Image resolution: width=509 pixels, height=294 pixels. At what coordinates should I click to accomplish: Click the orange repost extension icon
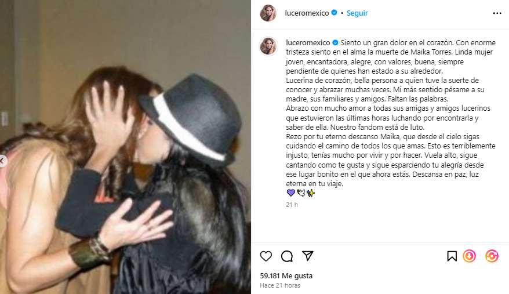(492, 256)
